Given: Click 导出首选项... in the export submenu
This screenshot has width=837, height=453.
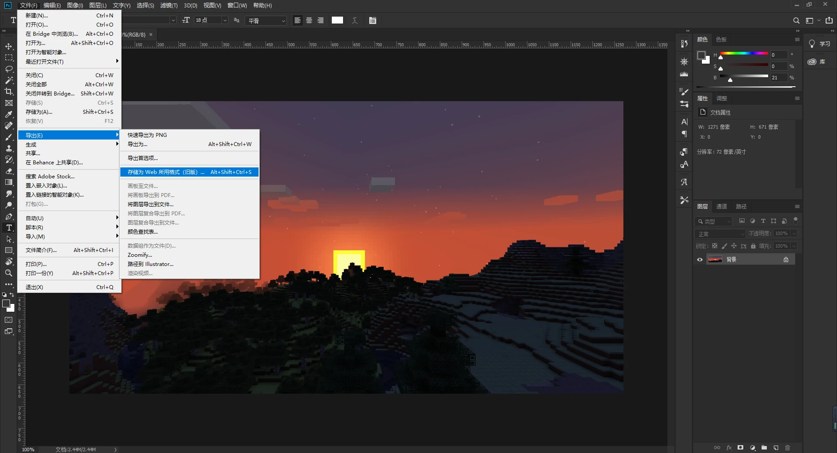Looking at the screenshot, I should 143,158.
